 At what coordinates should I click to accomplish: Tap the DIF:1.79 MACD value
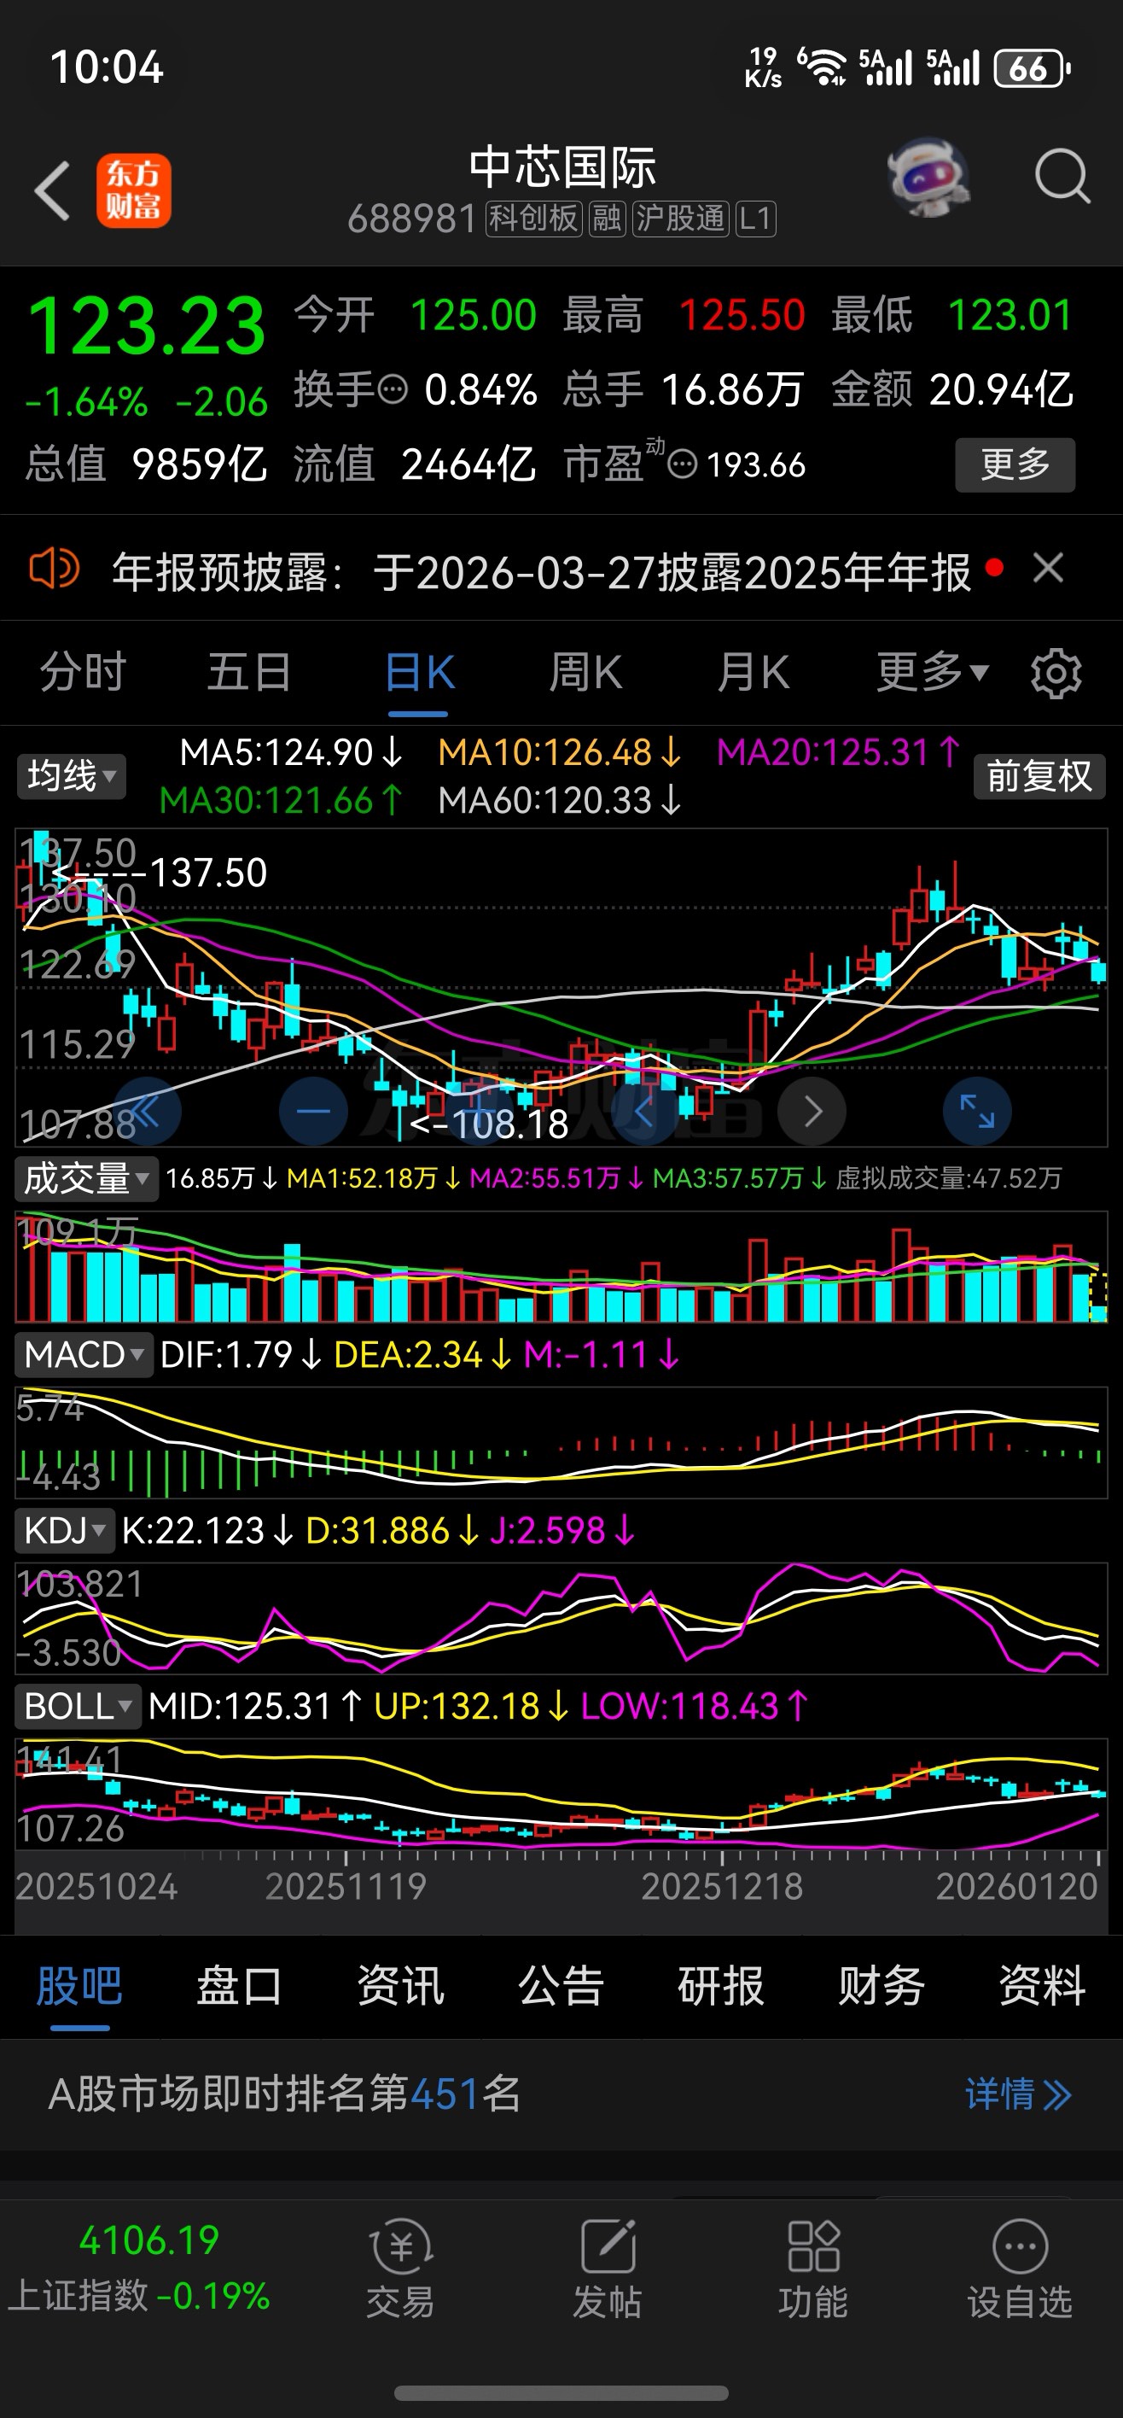pyautogui.click(x=241, y=1354)
